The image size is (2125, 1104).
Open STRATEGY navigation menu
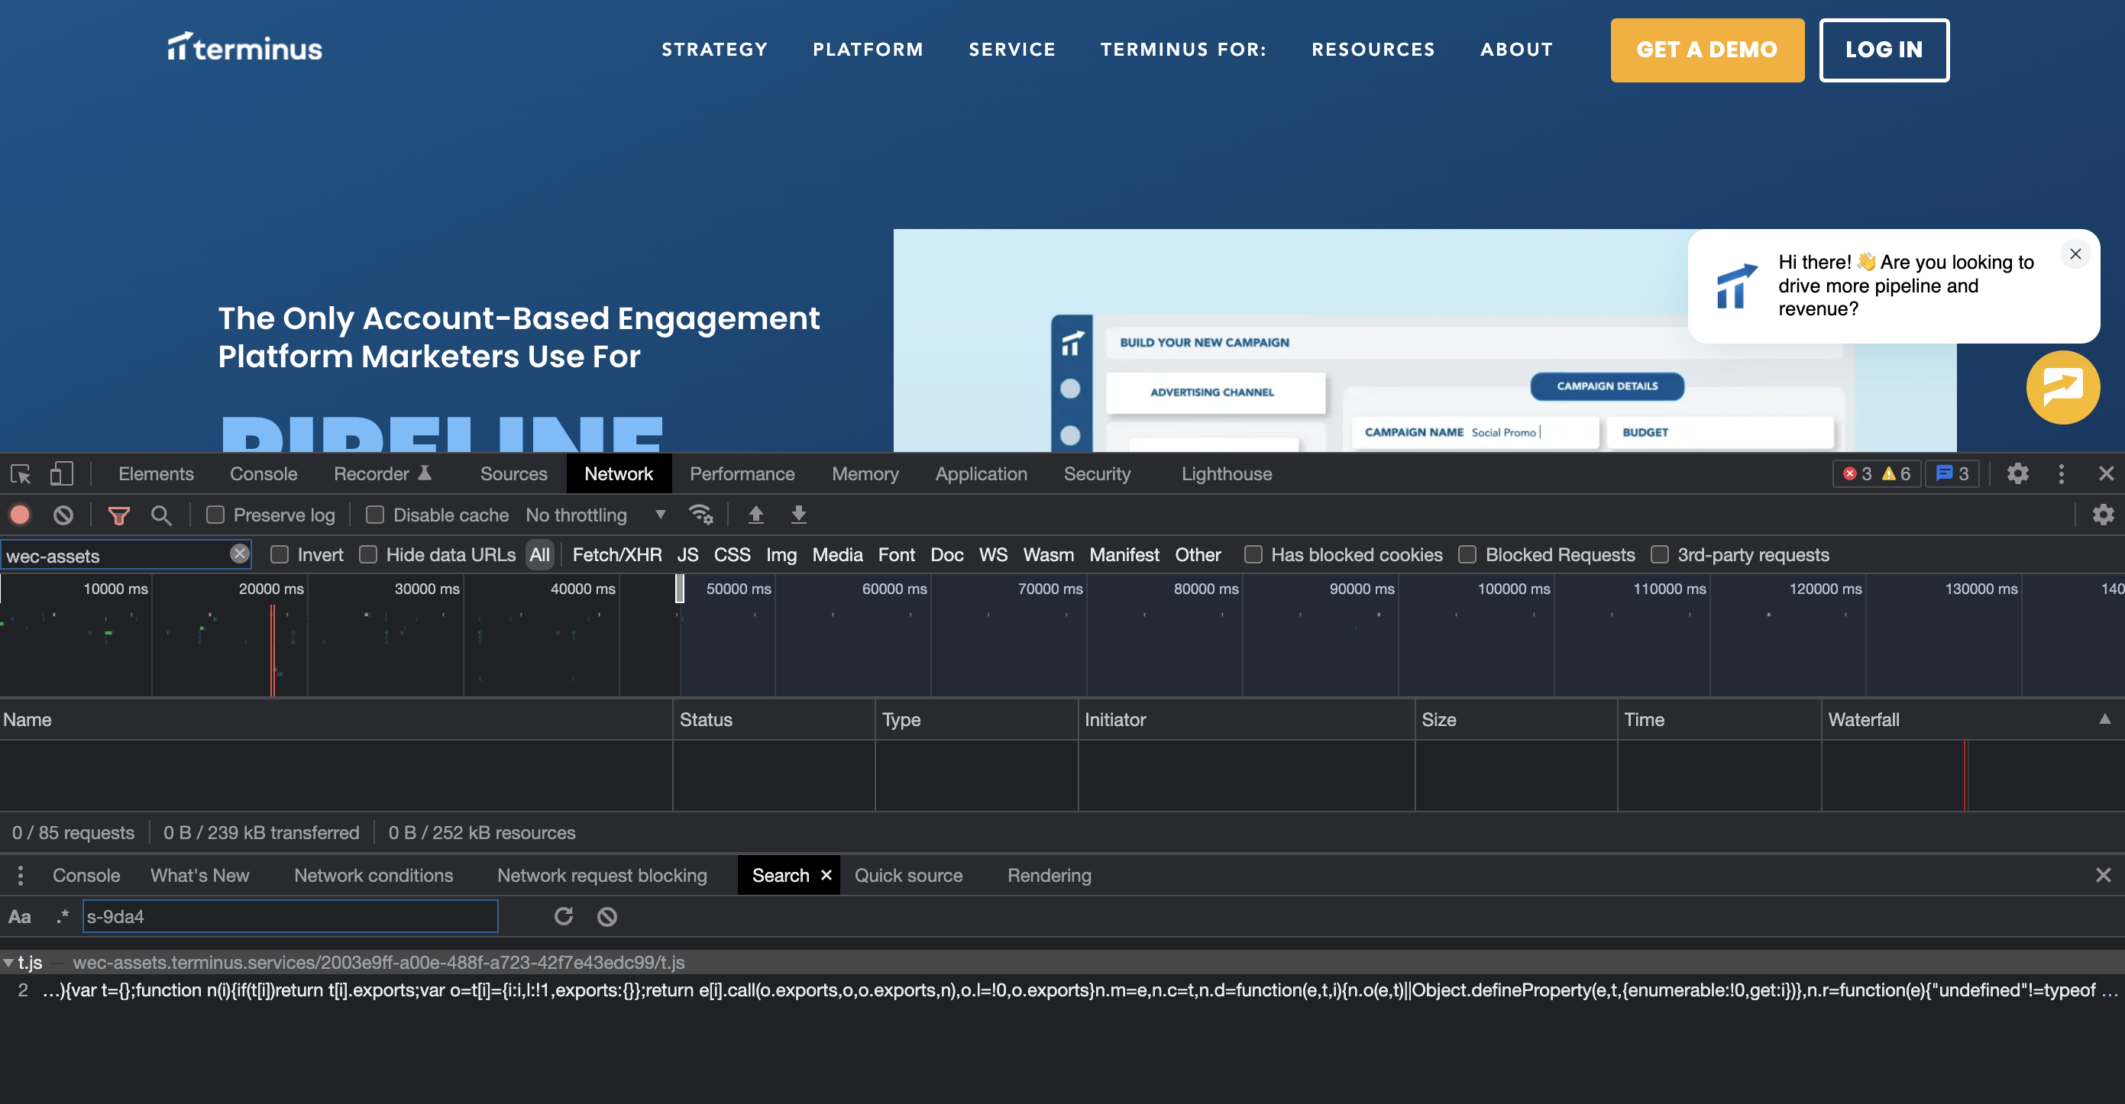[714, 50]
